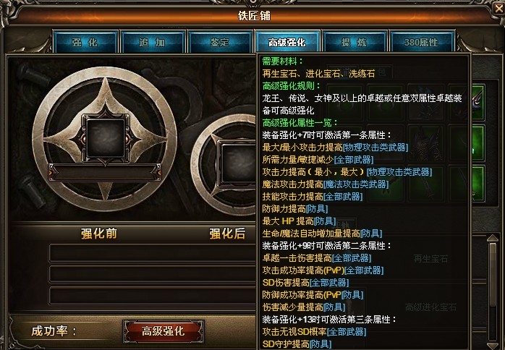
Task: Go to the 提炼 tab
Action: 355,42
